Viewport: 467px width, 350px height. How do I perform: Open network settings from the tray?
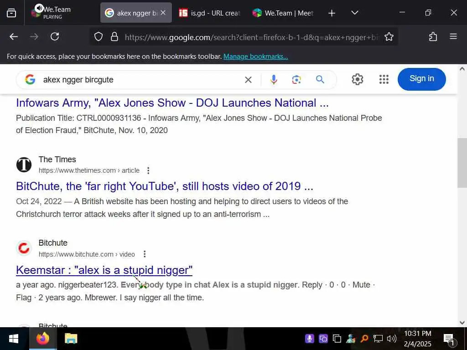[x=378, y=339]
